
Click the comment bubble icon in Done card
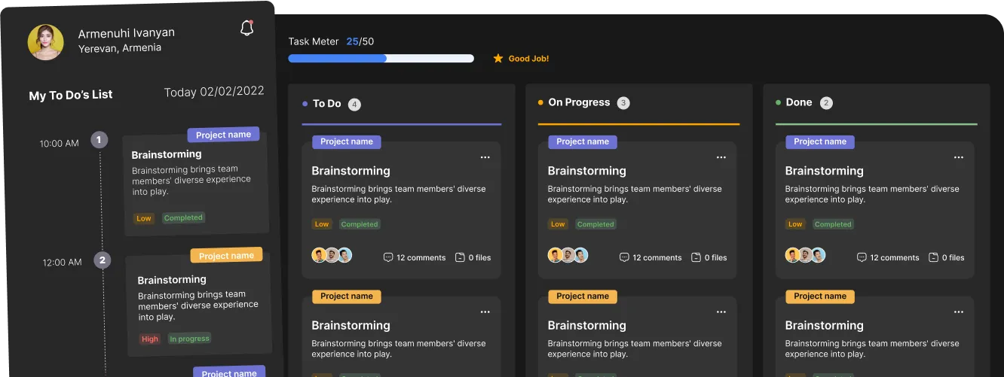pos(862,257)
